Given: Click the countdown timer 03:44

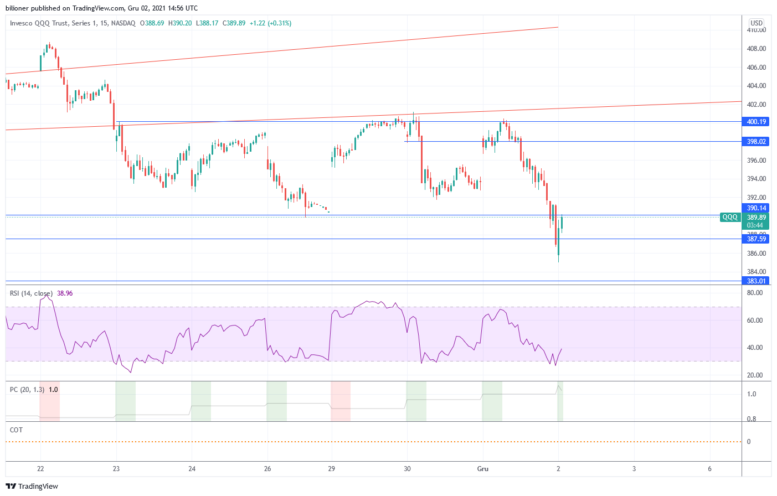Looking at the screenshot, I should (x=755, y=225).
